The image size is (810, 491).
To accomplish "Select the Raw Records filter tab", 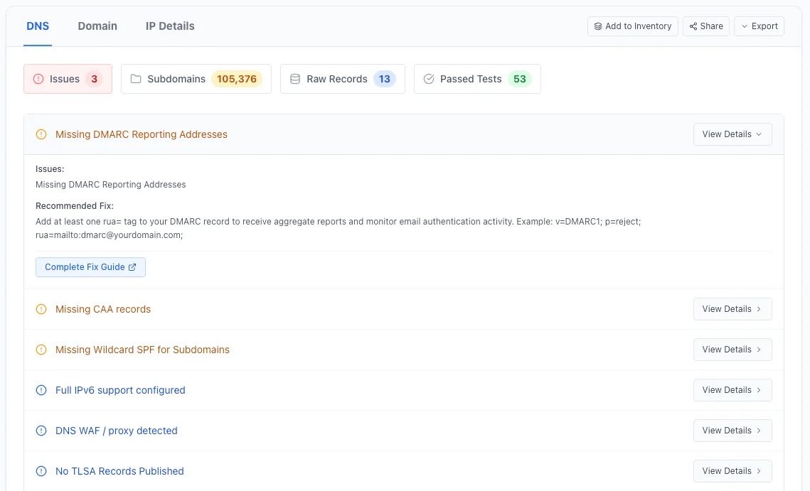I will [343, 79].
